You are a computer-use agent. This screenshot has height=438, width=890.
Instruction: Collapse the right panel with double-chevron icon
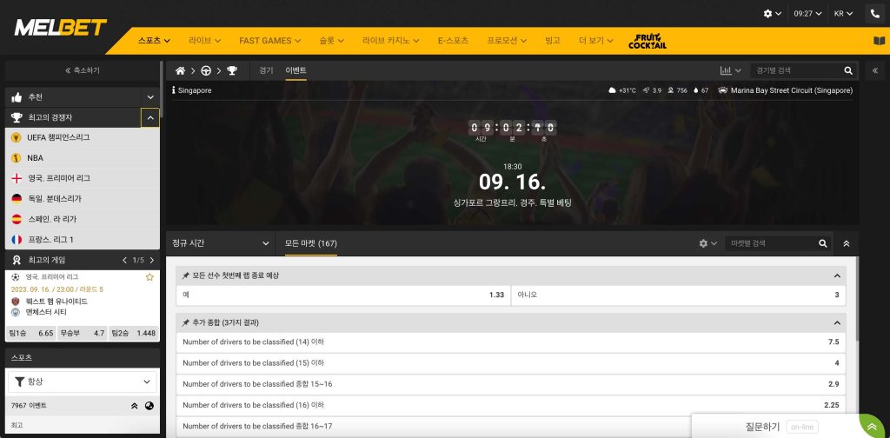874,70
